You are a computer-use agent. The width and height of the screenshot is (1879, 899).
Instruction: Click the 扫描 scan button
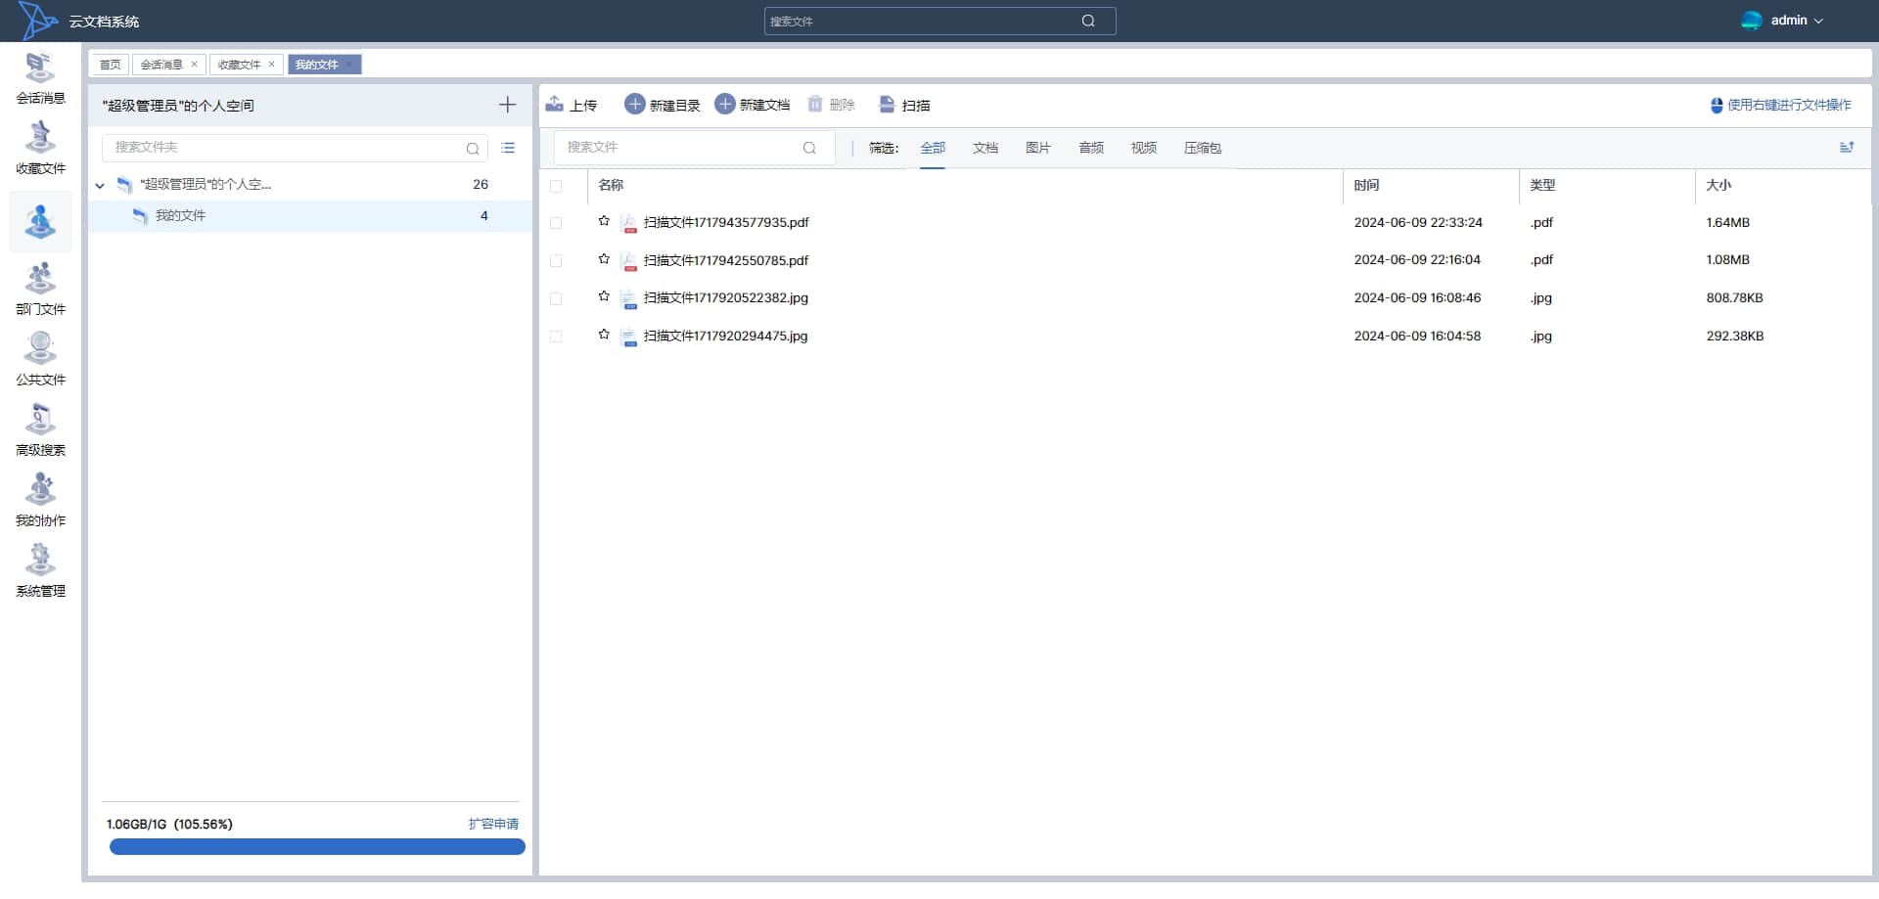coord(904,105)
